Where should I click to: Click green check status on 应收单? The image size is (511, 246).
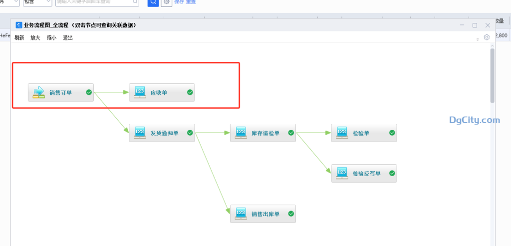point(190,92)
